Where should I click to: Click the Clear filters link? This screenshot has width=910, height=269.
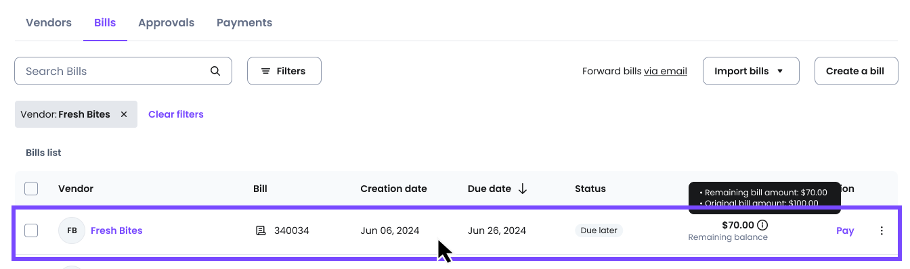pyautogui.click(x=176, y=114)
